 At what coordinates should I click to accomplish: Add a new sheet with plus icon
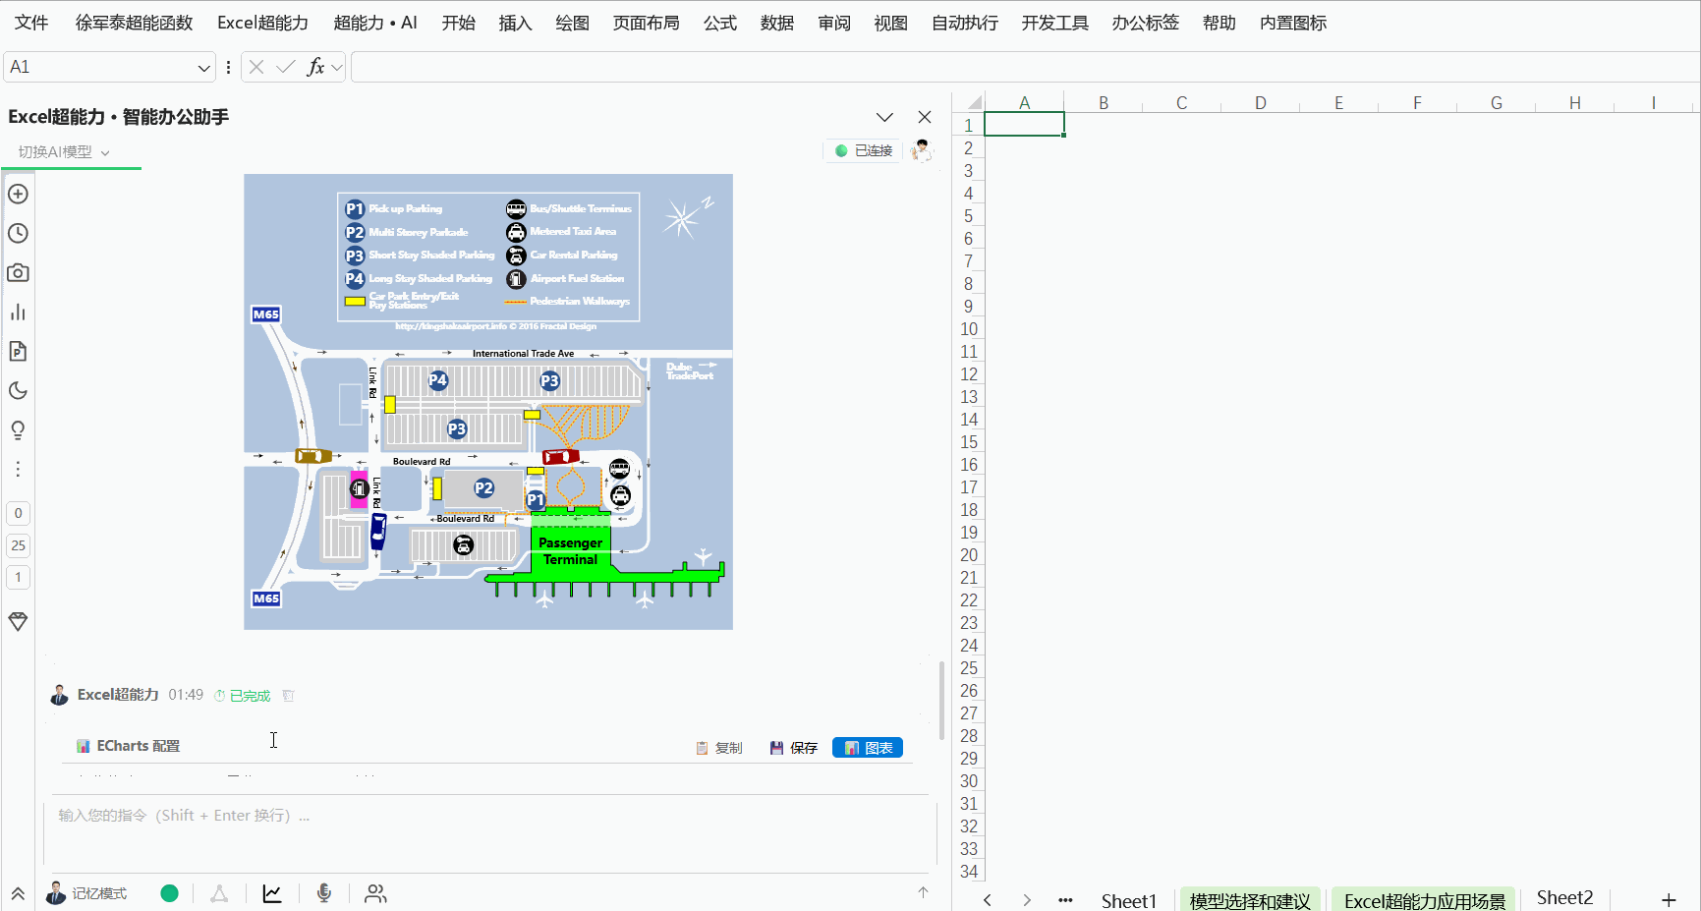tap(1668, 900)
